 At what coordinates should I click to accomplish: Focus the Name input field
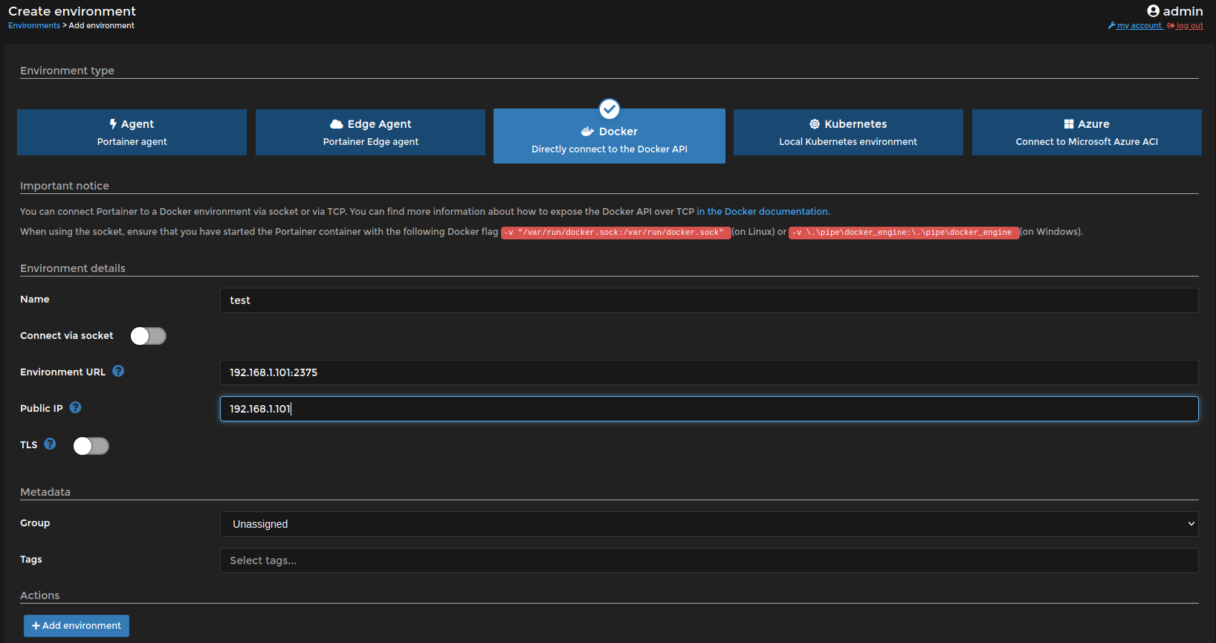(x=709, y=300)
